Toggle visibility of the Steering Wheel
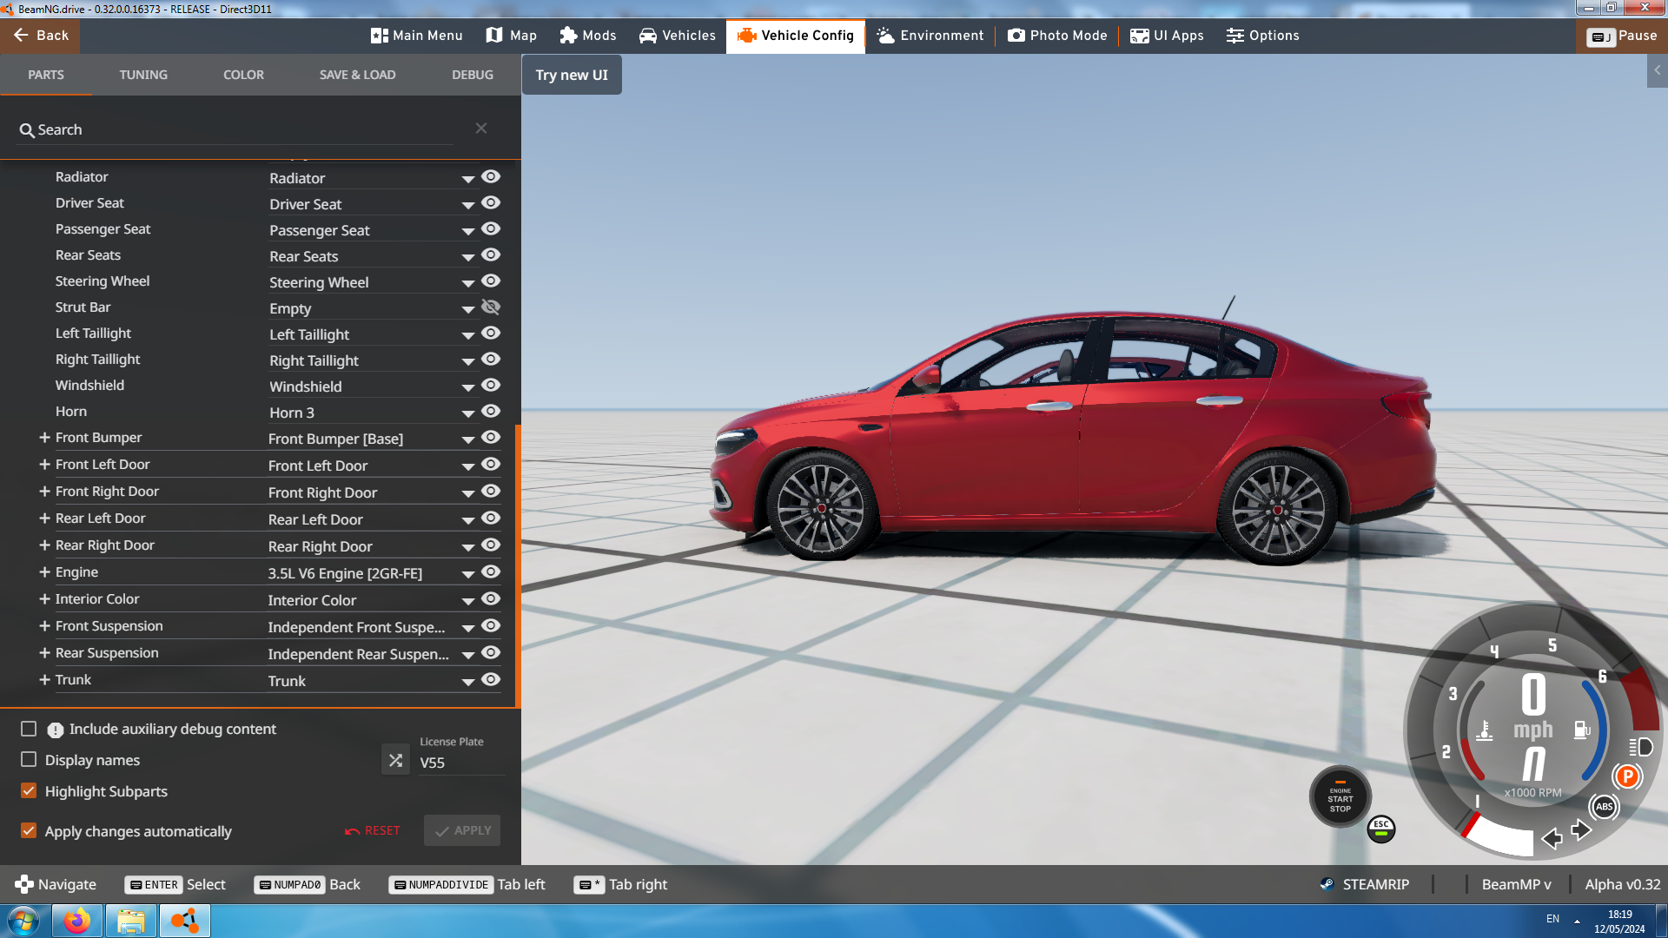Image resolution: width=1668 pixels, height=938 pixels. pos(491,281)
